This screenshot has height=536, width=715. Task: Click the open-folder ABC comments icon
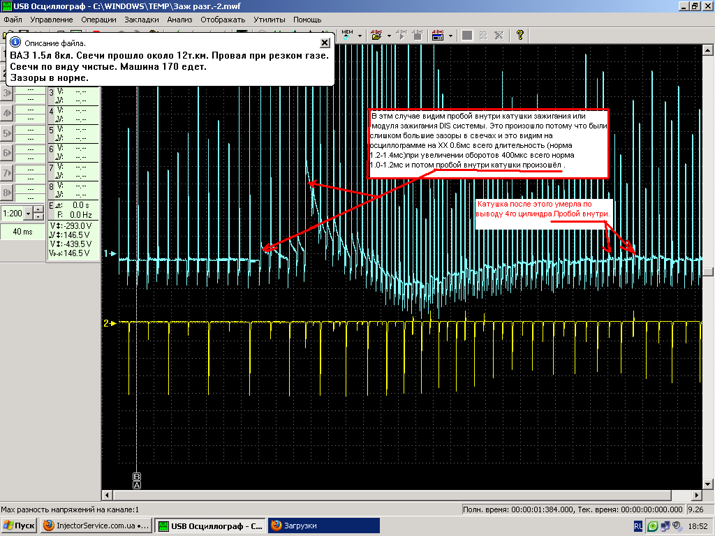pos(376,35)
